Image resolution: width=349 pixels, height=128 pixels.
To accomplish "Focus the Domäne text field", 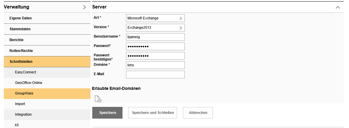I will tap(155, 65).
